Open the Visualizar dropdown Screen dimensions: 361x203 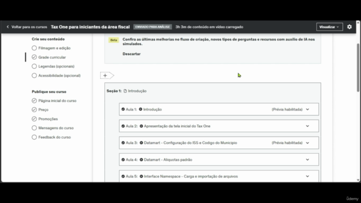click(x=329, y=27)
